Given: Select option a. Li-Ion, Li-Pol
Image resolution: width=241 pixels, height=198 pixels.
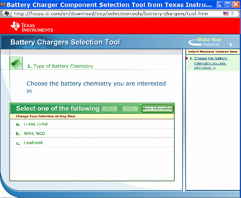Looking at the screenshot, I should click(92, 124).
